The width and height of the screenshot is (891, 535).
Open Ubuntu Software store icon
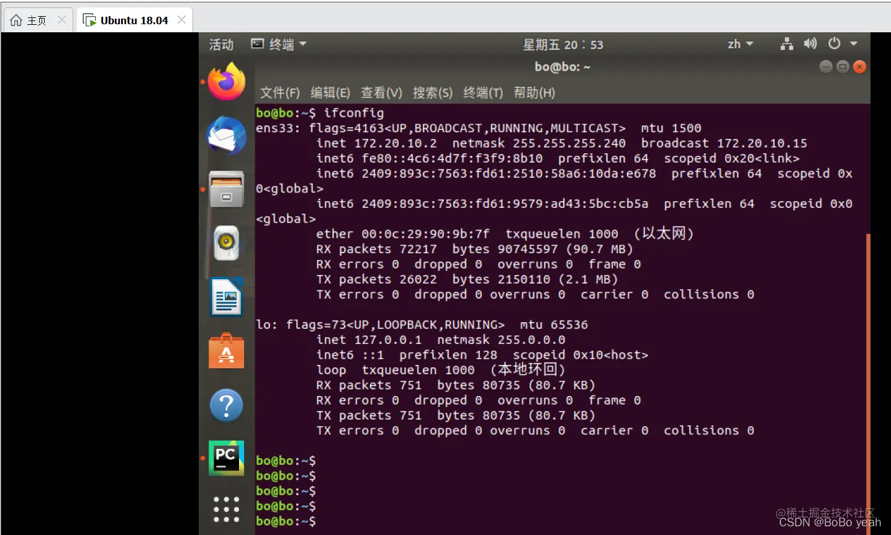pos(226,351)
